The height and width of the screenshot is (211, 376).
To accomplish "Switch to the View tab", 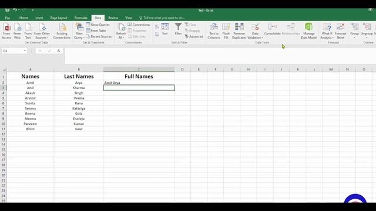I will tap(129, 18).
